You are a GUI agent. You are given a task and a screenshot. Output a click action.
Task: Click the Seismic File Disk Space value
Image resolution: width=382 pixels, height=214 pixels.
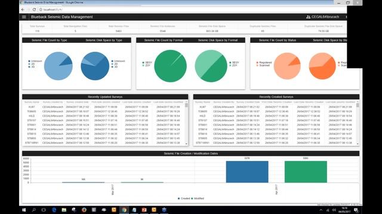click(x=212, y=32)
